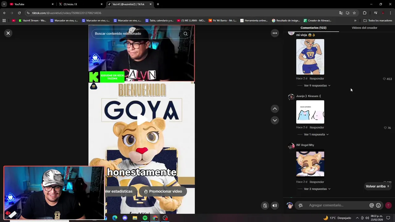
Task: Switch to the '(1) Inicio / X' tab
Action: tap(79, 4)
